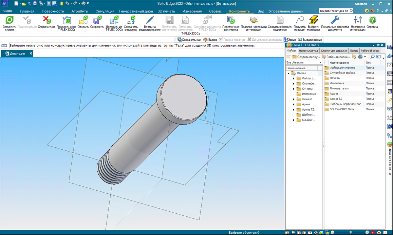Screen dimensions: 393x235
Task: Adjust the zoom slider in status bar
Action: [351, 232]
